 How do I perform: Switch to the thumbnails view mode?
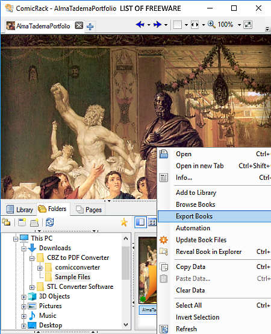coord(152,222)
